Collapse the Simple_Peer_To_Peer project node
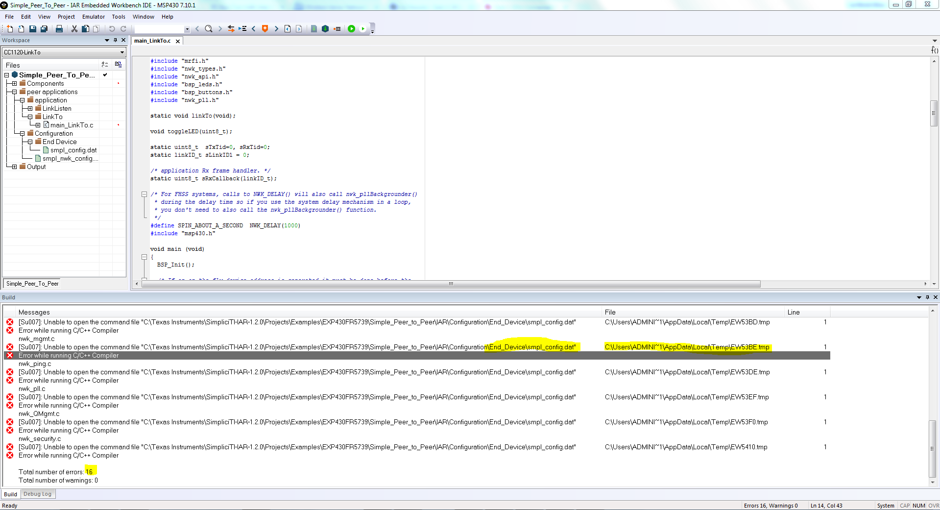 7,75
